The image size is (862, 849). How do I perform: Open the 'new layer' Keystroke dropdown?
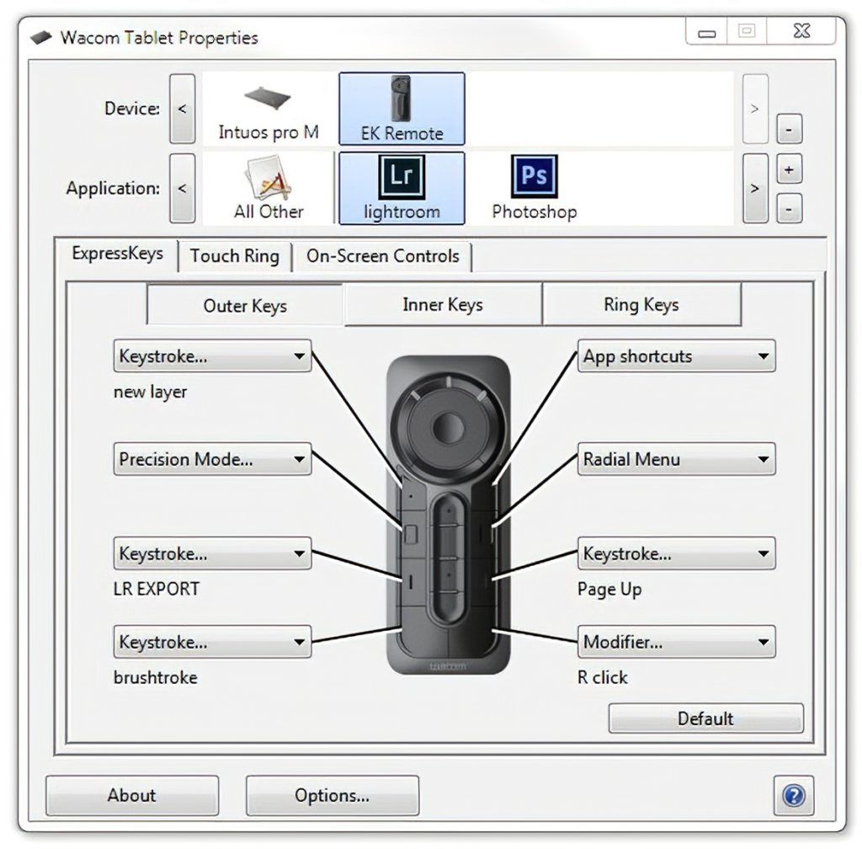[x=212, y=356]
